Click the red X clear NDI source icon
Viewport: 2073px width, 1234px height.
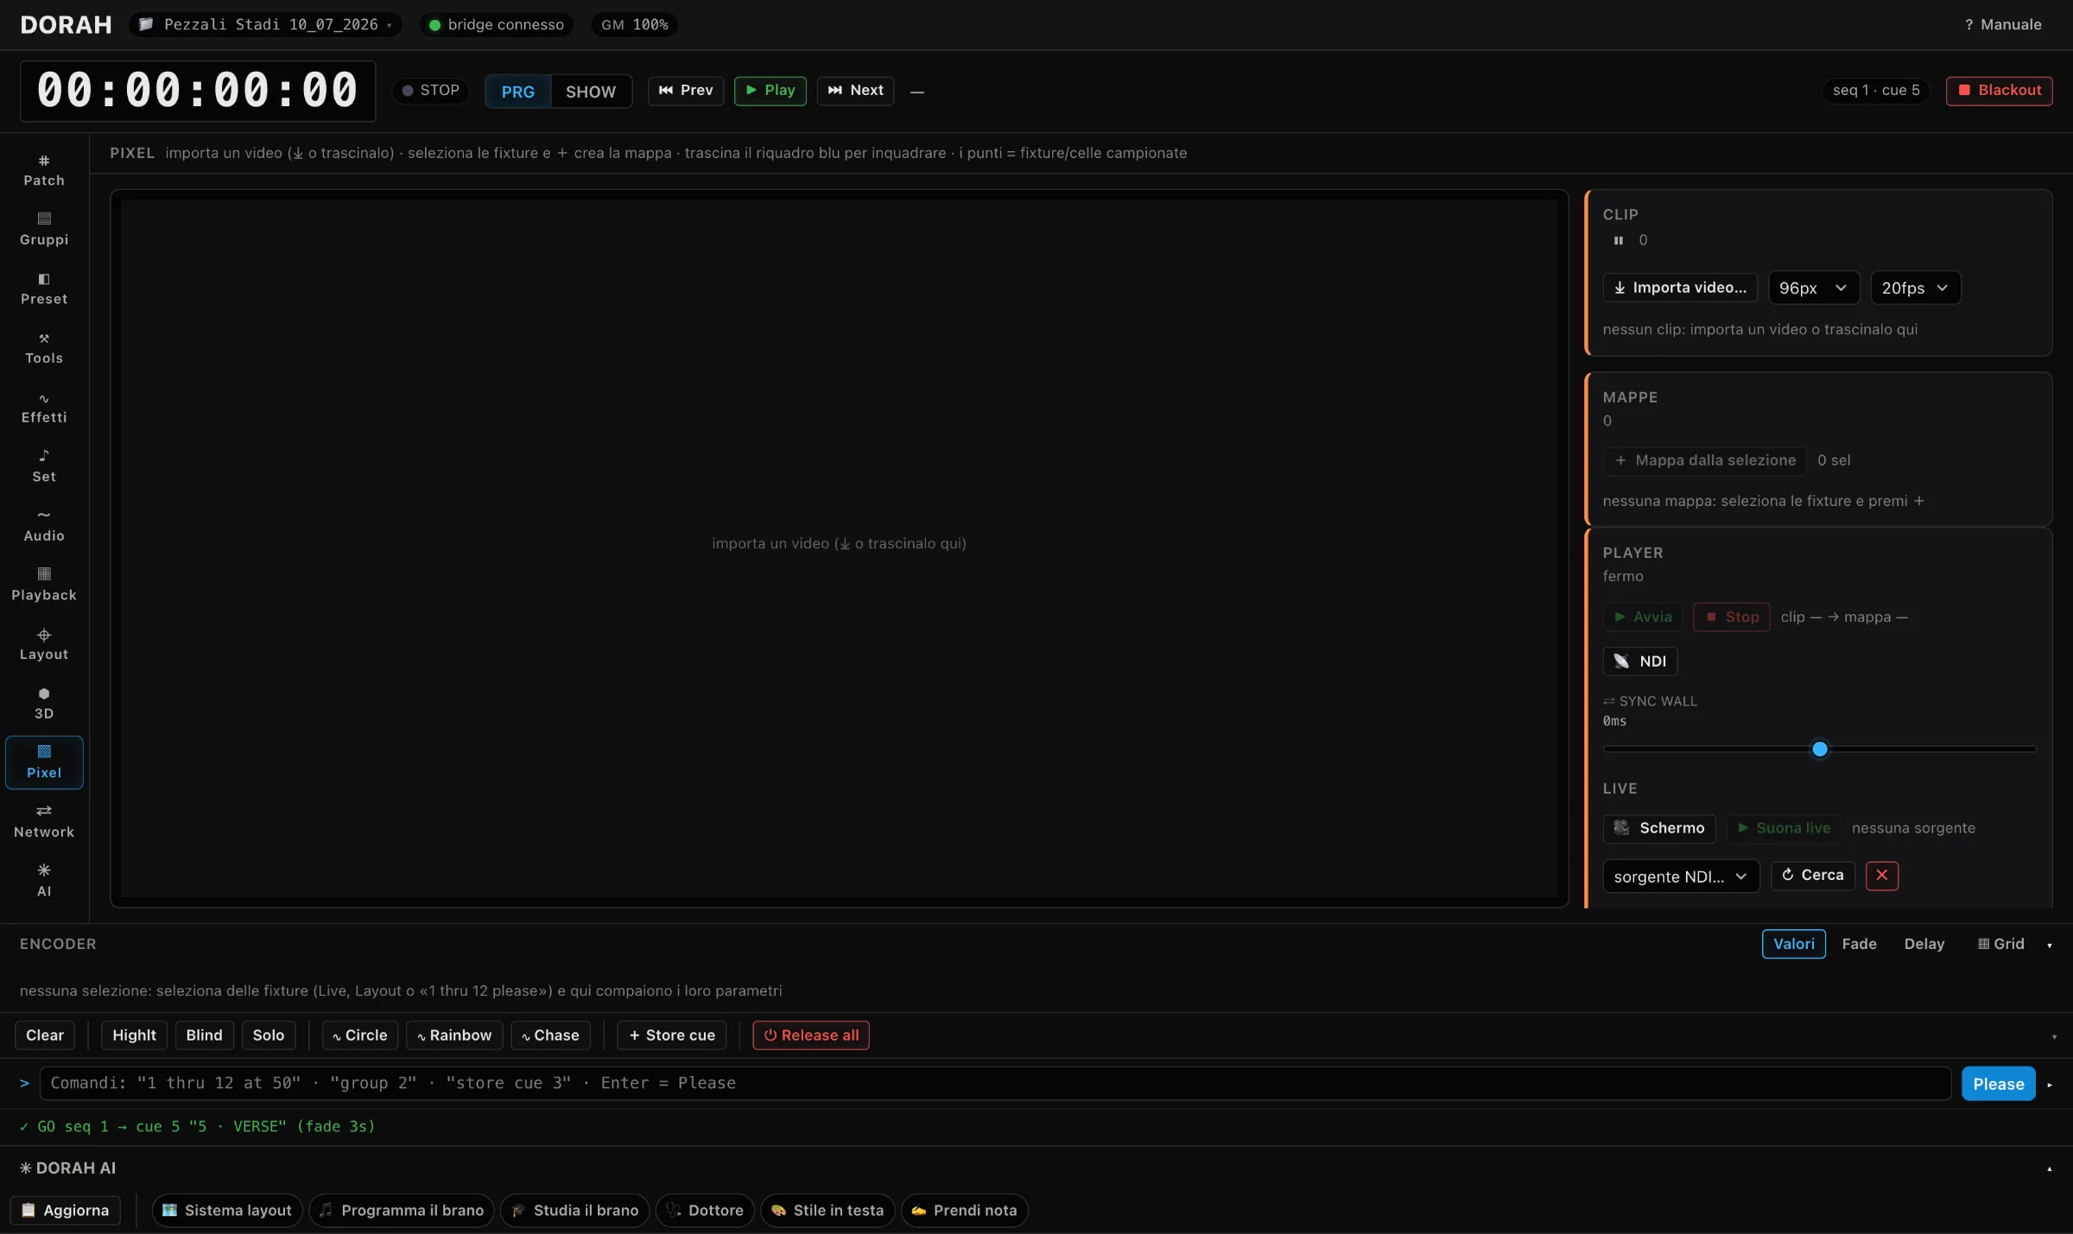pos(1881,876)
